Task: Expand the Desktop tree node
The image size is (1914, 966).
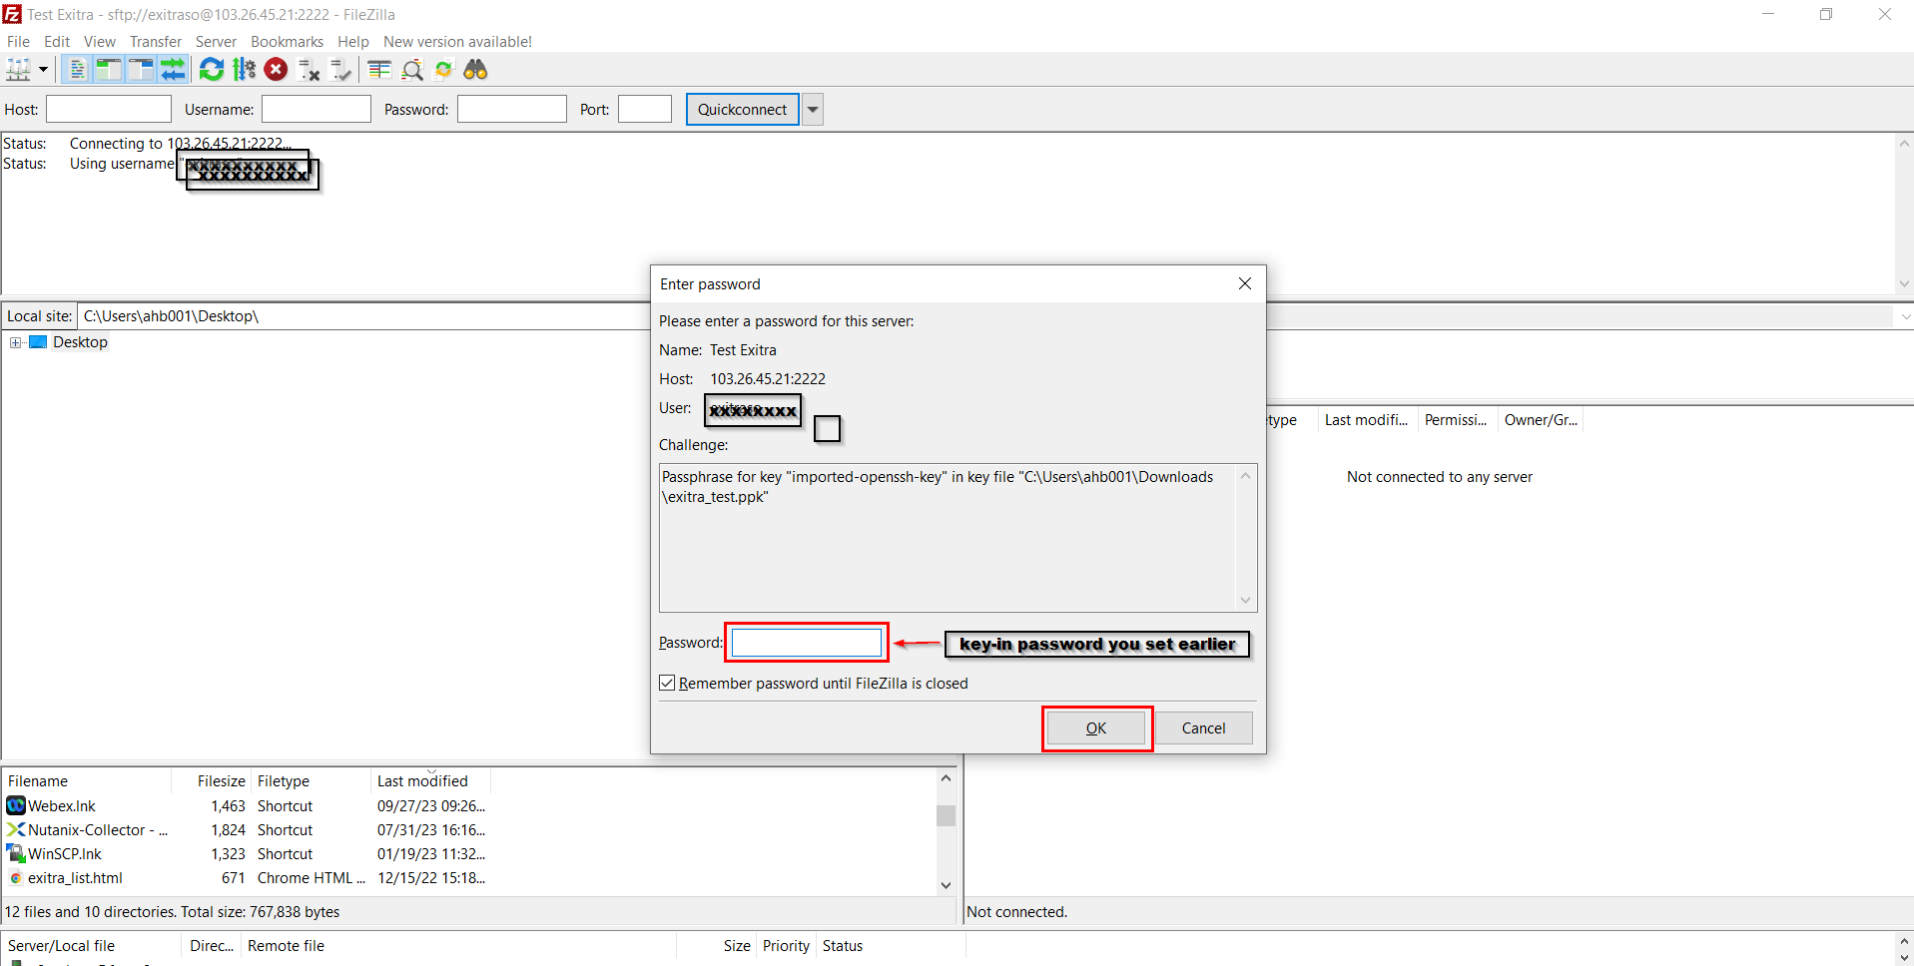Action: pyautogui.click(x=16, y=343)
